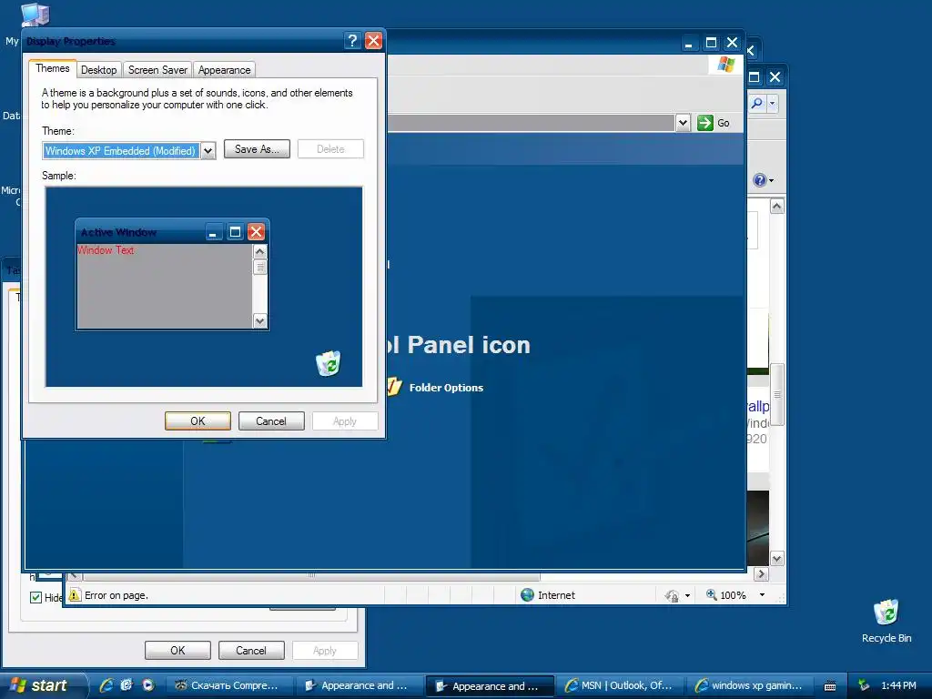Click the first Appearance and ... taskbar button
Viewport: 932px width, 699px height.
tap(359, 685)
